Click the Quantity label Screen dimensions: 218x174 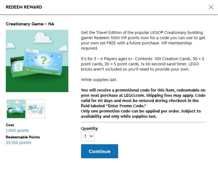89,128
